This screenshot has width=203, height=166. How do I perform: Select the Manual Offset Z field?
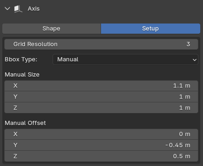click(x=101, y=156)
